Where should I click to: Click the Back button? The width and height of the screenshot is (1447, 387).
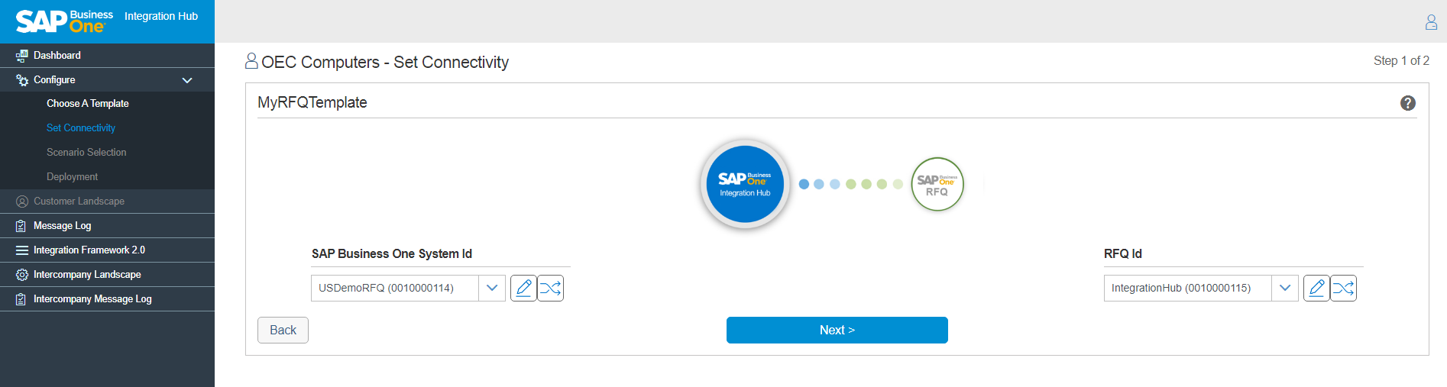(x=283, y=330)
